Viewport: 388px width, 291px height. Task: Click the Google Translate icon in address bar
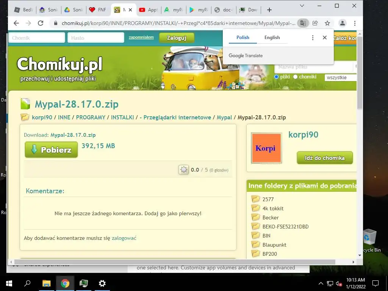click(303, 23)
